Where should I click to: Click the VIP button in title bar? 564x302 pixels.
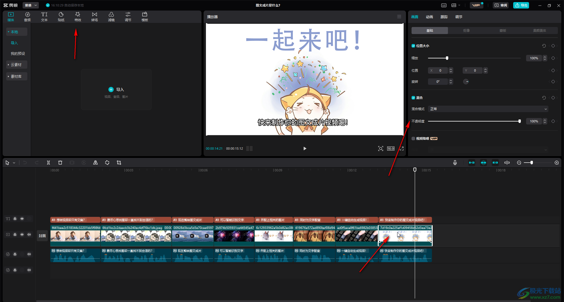[476, 5]
